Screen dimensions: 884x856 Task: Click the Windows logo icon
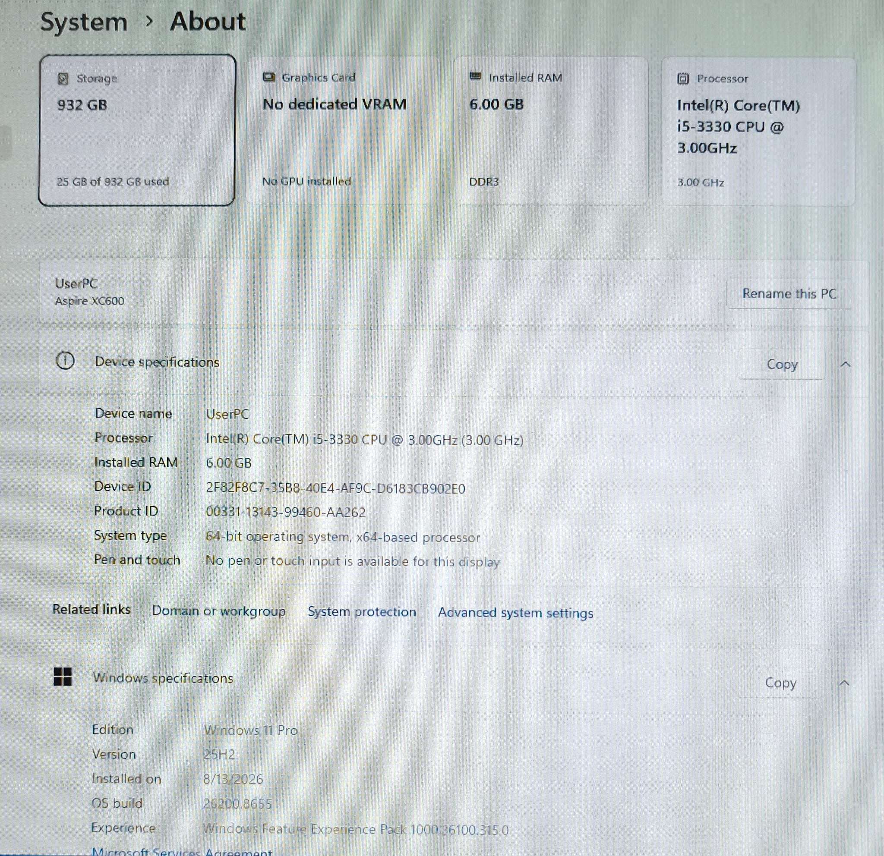coord(63,677)
